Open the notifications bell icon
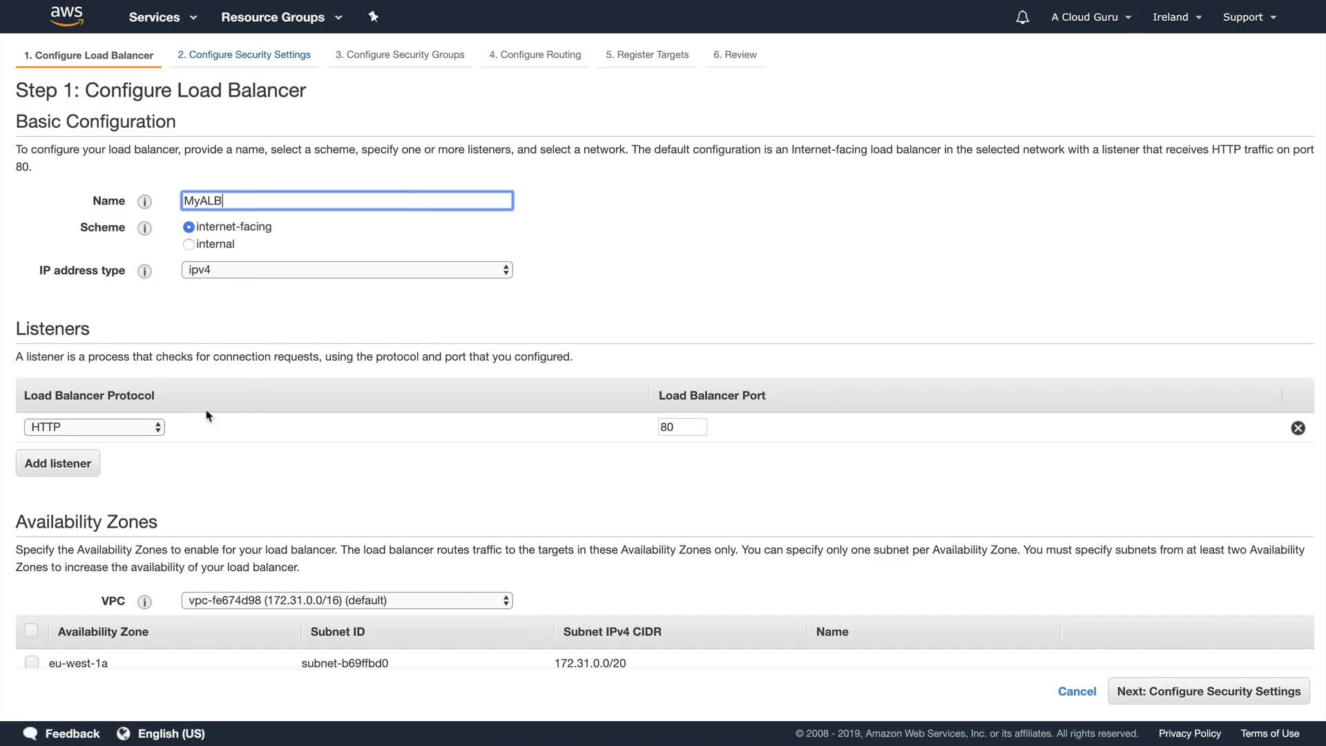This screenshot has width=1326, height=746. tap(1022, 17)
